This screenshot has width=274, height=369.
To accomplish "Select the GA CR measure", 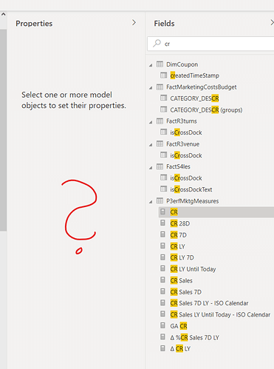I will (x=179, y=326).
